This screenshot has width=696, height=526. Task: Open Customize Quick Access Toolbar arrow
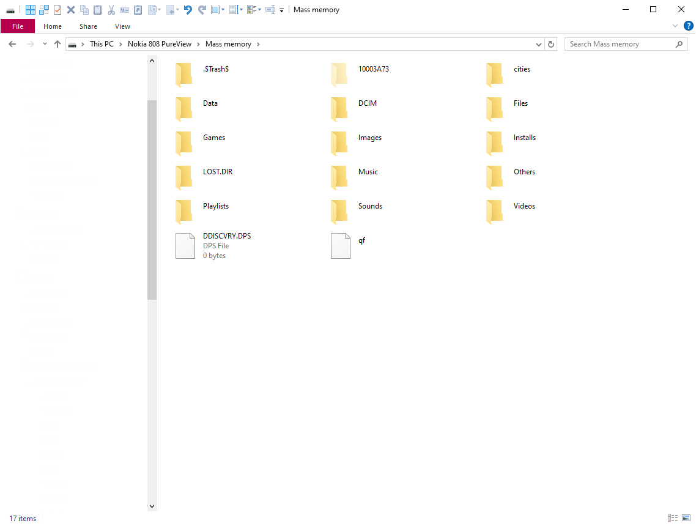281,10
